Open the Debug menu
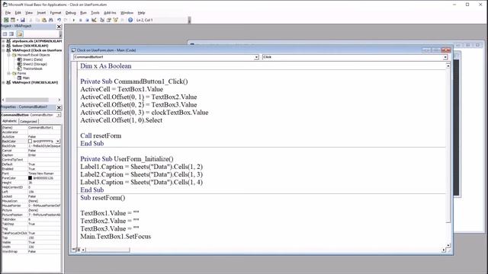The width and height of the screenshot is (488, 274). (71, 13)
